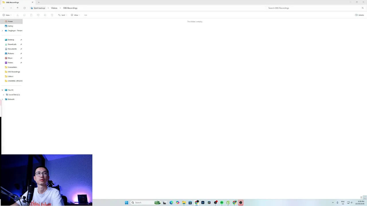Click the Cut toolbar icon
The image size is (367, 206).
[x=17, y=15]
